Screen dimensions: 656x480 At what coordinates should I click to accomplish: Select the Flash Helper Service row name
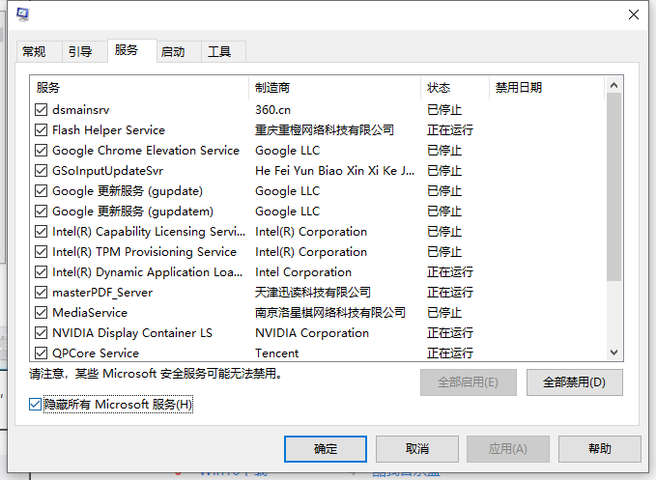pos(109,130)
